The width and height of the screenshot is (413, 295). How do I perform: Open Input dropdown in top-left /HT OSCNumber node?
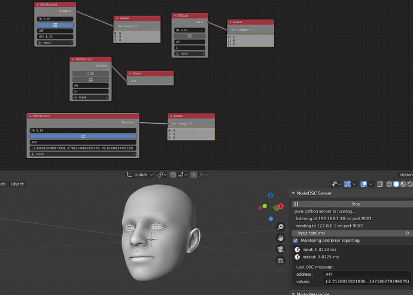[x=55, y=42]
